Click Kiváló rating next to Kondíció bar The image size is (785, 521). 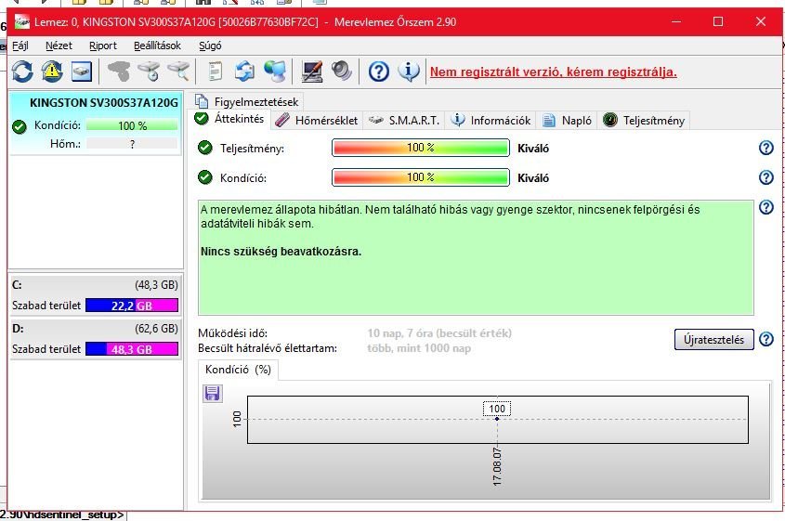click(533, 177)
